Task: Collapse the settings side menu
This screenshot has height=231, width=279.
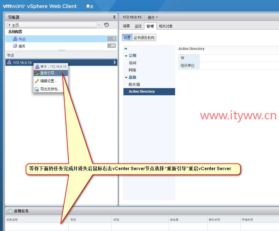Action: 126,48
